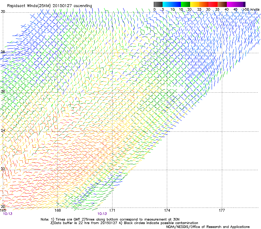Select the orange 25-30 knots color band

tap(204, 4)
